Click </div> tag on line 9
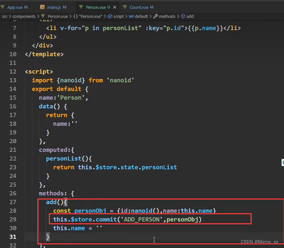The image size is (284, 248). click(x=42, y=46)
